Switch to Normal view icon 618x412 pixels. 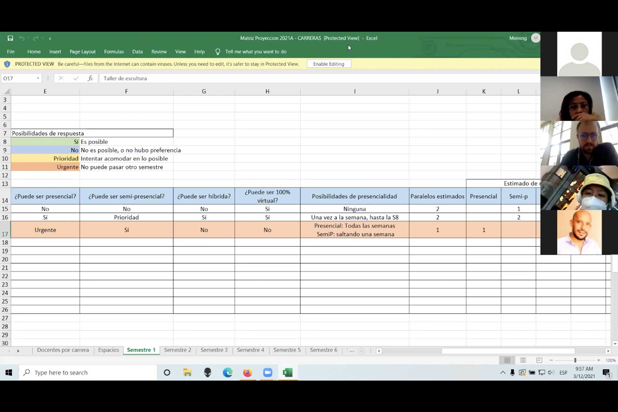pyautogui.click(x=507, y=360)
